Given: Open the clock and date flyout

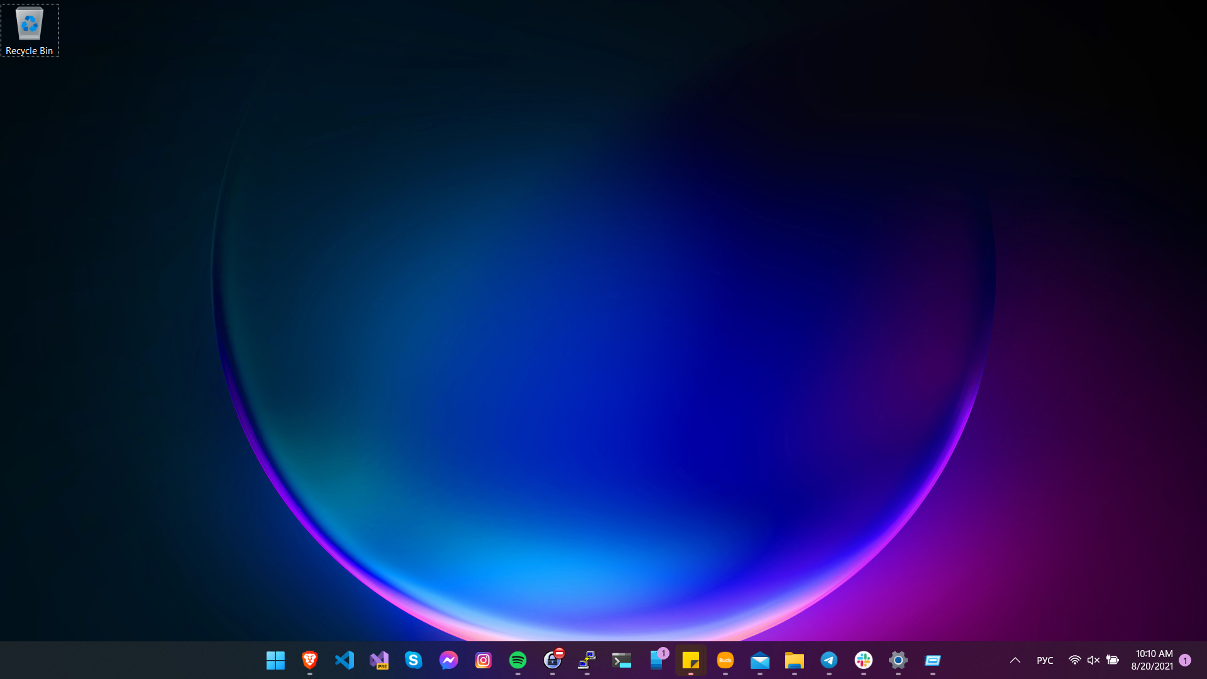Looking at the screenshot, I should click(x=1152, y=660).
